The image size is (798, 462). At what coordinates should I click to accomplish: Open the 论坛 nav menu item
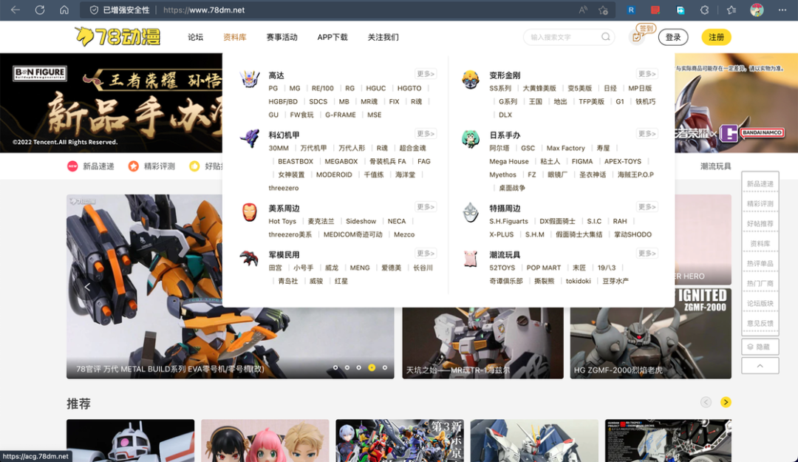coord(195,37)
